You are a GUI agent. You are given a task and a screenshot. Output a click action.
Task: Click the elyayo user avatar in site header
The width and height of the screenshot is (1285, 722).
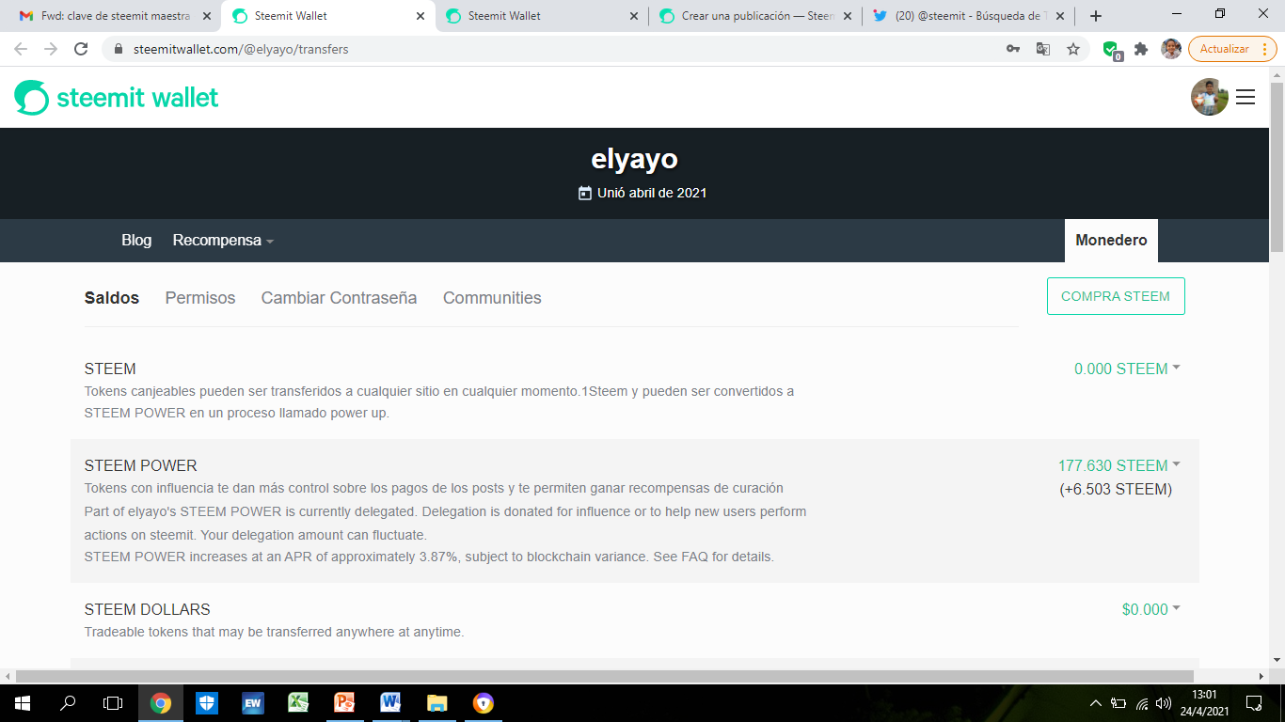(x=1210, y=97)
